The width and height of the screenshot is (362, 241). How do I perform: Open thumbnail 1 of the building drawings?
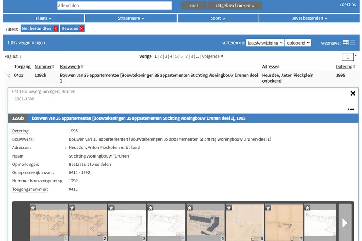tap(49, 223)
